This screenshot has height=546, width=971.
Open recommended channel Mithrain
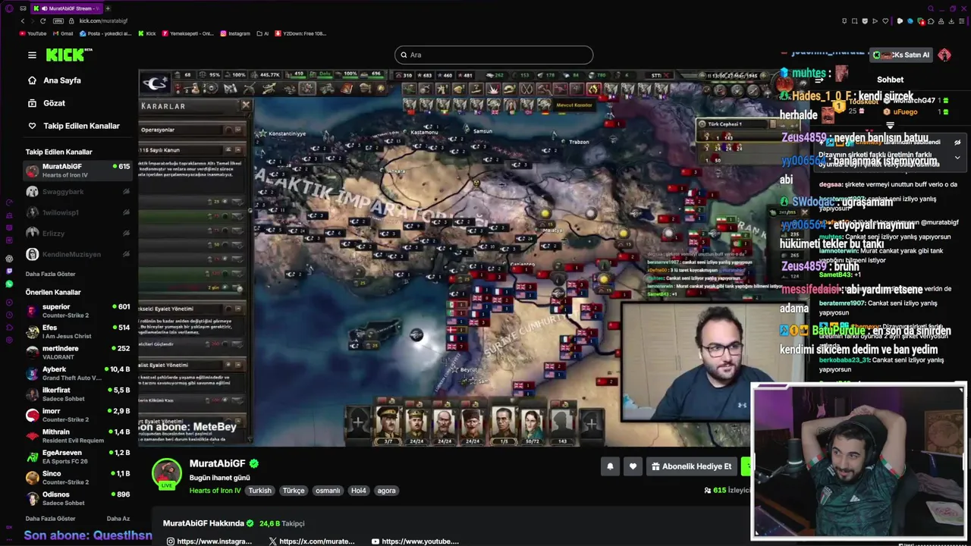pyautogui.click(x=78, y=436)
